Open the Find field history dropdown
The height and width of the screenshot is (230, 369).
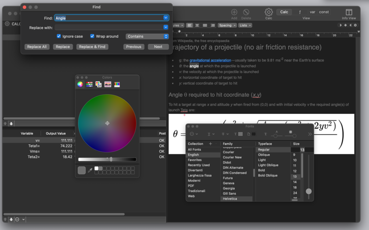point(166,18)
